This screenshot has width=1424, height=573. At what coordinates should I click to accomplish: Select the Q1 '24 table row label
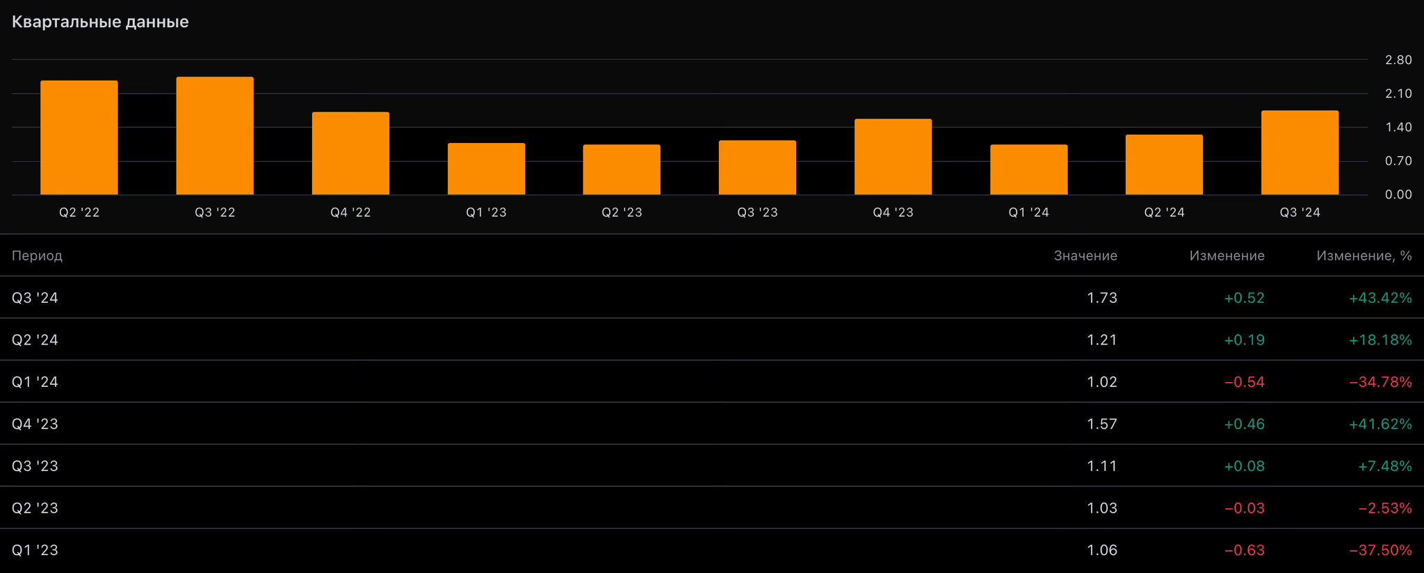35,382
